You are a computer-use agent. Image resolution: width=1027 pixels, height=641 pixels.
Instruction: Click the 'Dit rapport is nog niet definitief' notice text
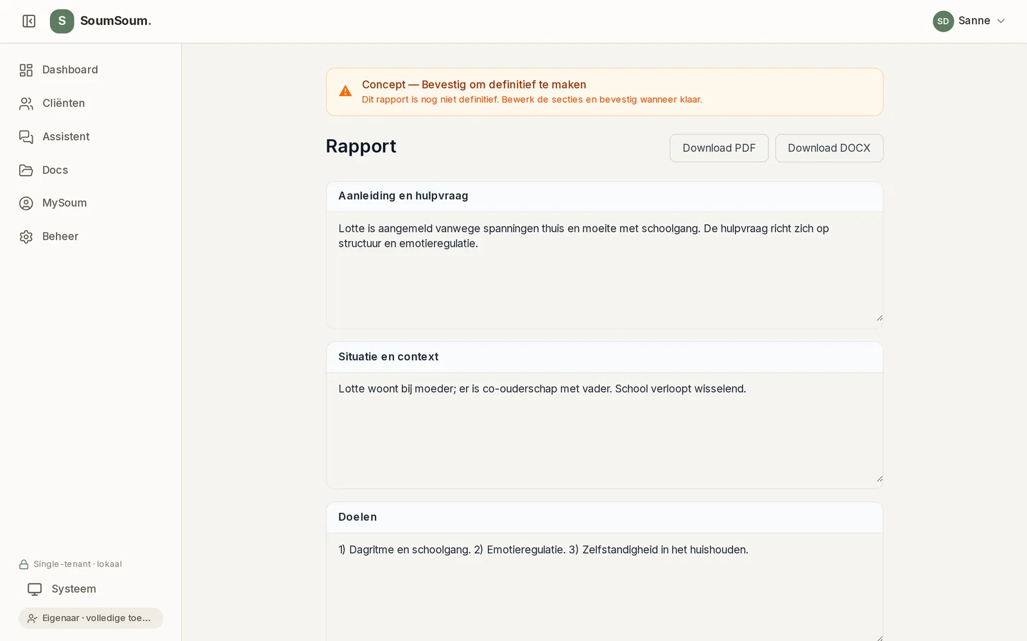click(532, 99)
